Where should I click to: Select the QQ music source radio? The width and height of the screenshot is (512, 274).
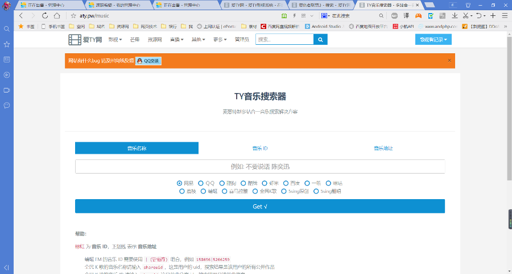[201, 183]
